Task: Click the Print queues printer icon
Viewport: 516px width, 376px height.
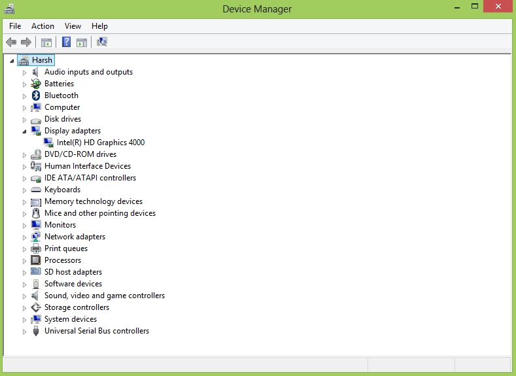Action: [x=36, y=248]
